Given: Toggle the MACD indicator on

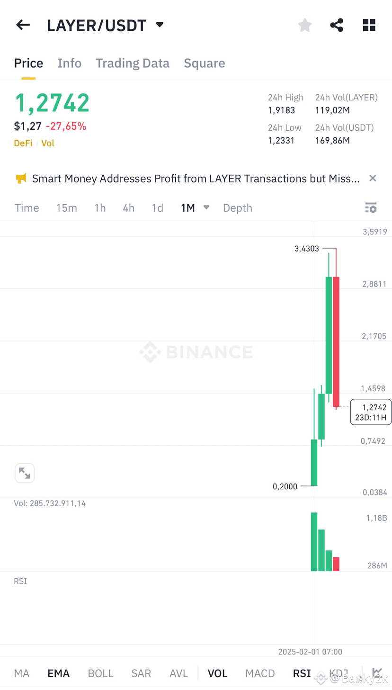Looking at the screenshot, I should point(259,672).
